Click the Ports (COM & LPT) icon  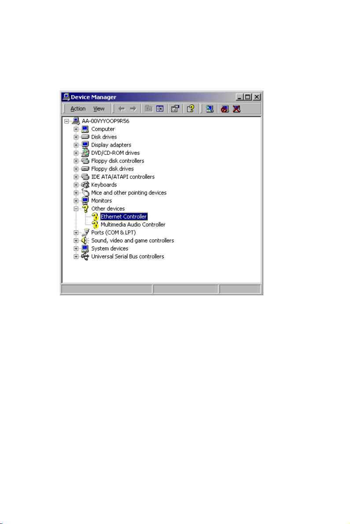pyautogui.click(x=85, y=233)
